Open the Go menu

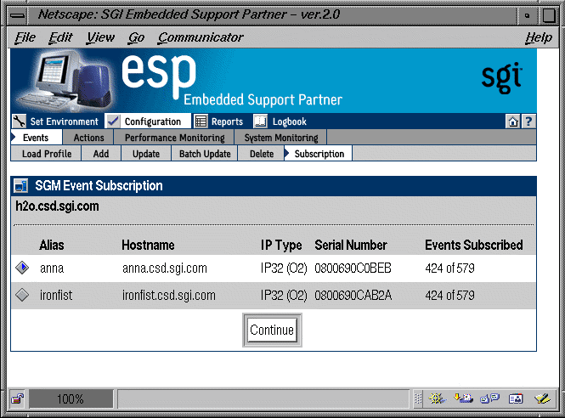136,37
